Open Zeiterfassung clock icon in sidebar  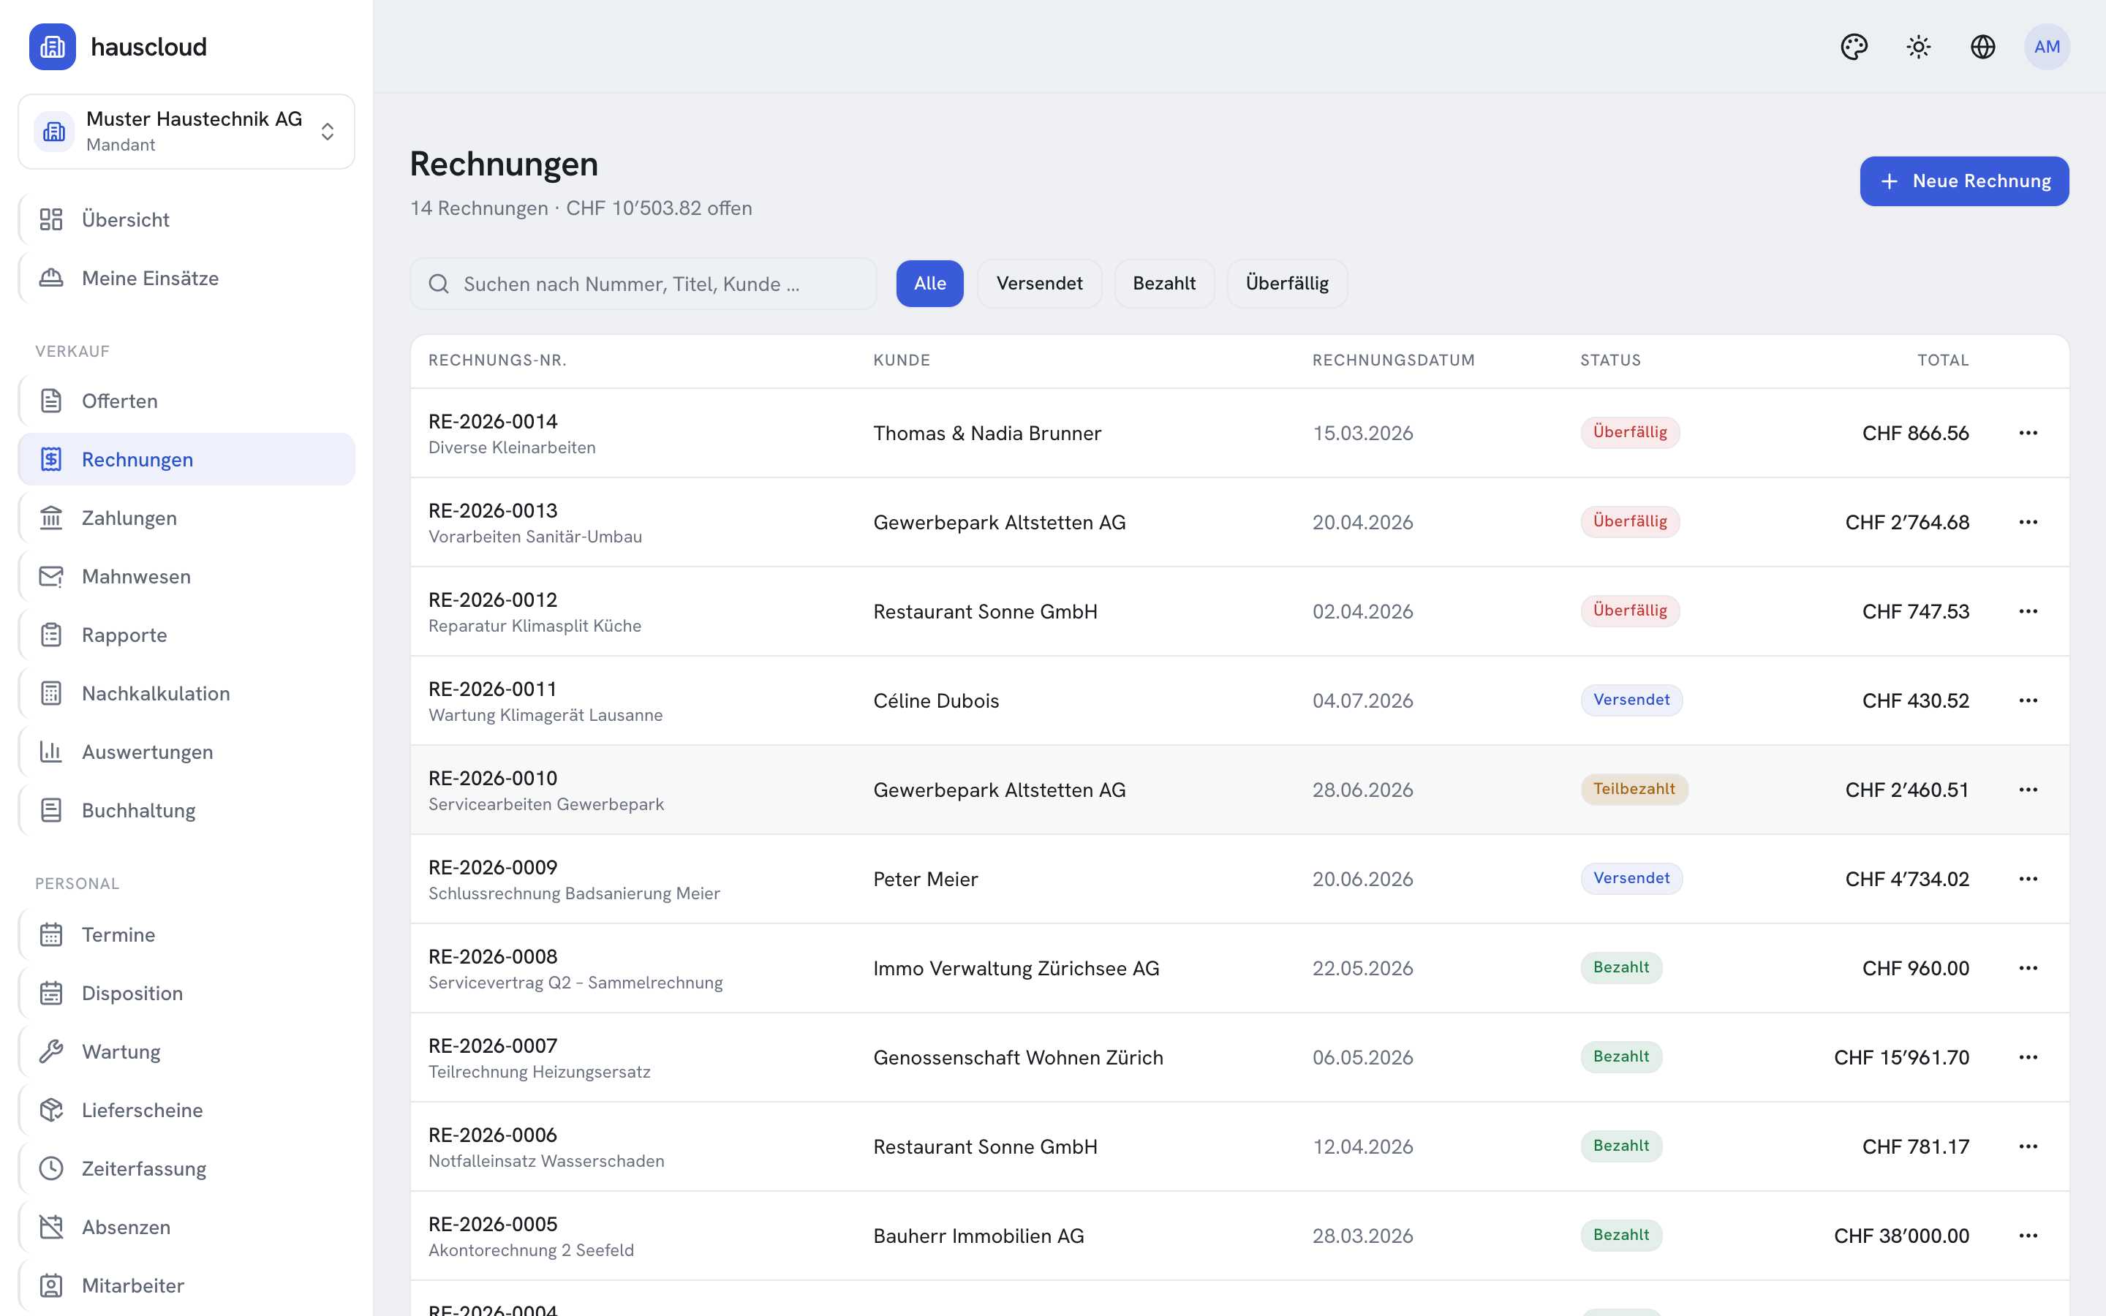[51, 1168]
